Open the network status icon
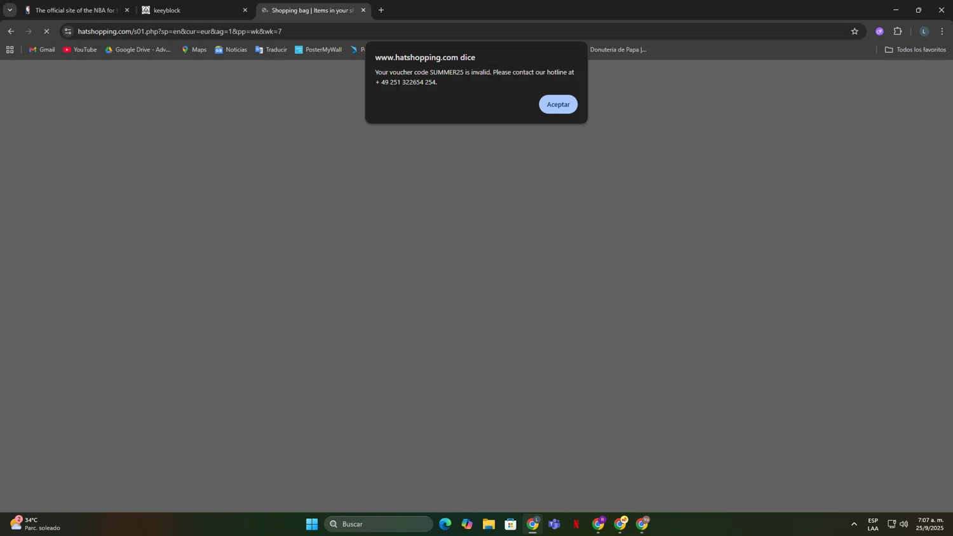Image resolution: width=953 pixels, height=536 pixels. [x=891, y=524]
